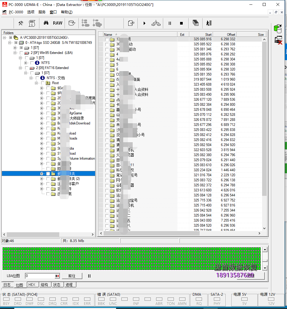The height and width of the screenshot is (309, 287).
Task: Open the binoculars search tool
Action: (46, 23)
